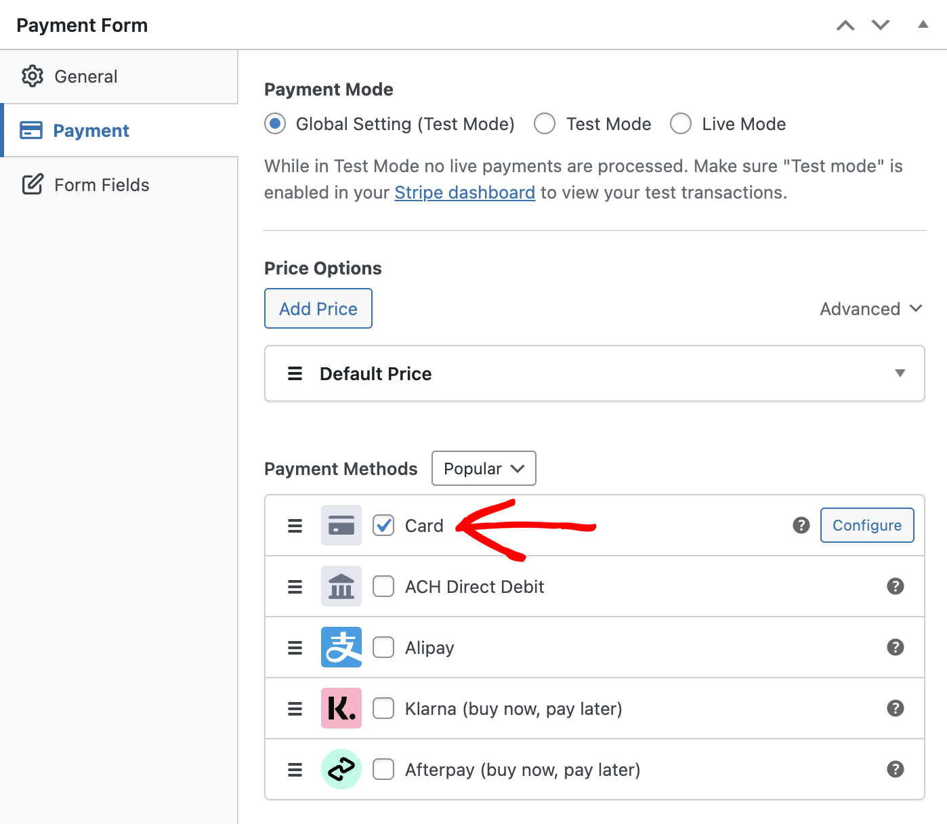Expand the Advanced price options

click(871, 309)
